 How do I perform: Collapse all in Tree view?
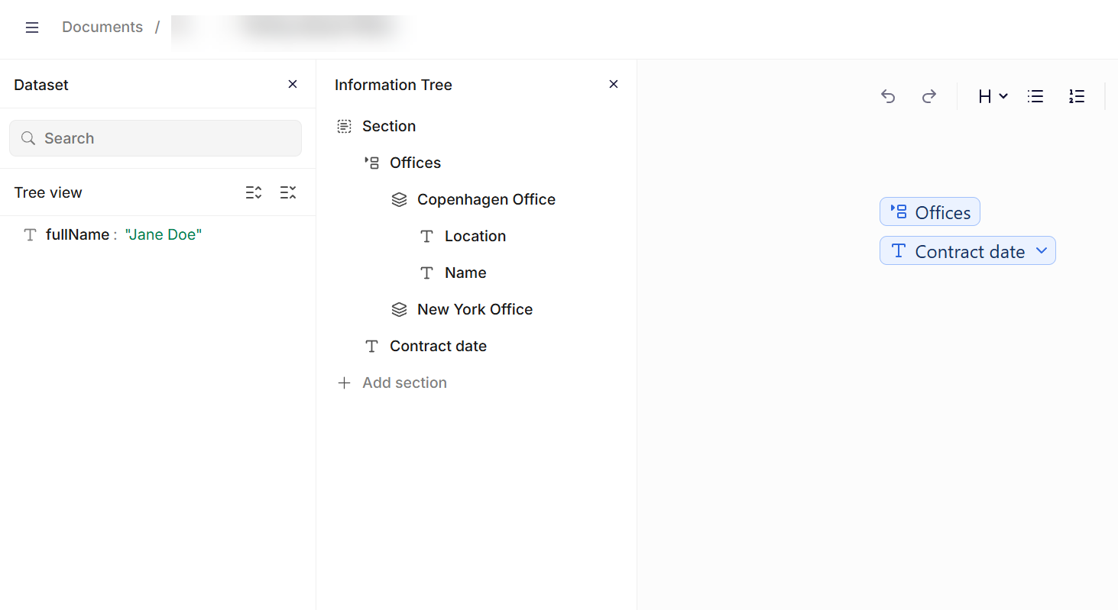pos(288,192)
